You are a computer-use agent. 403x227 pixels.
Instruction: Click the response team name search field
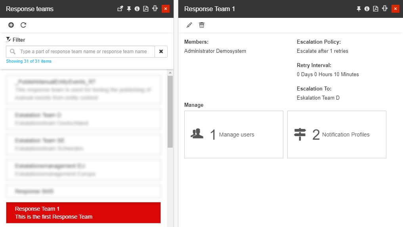click(x=83, y=52)
